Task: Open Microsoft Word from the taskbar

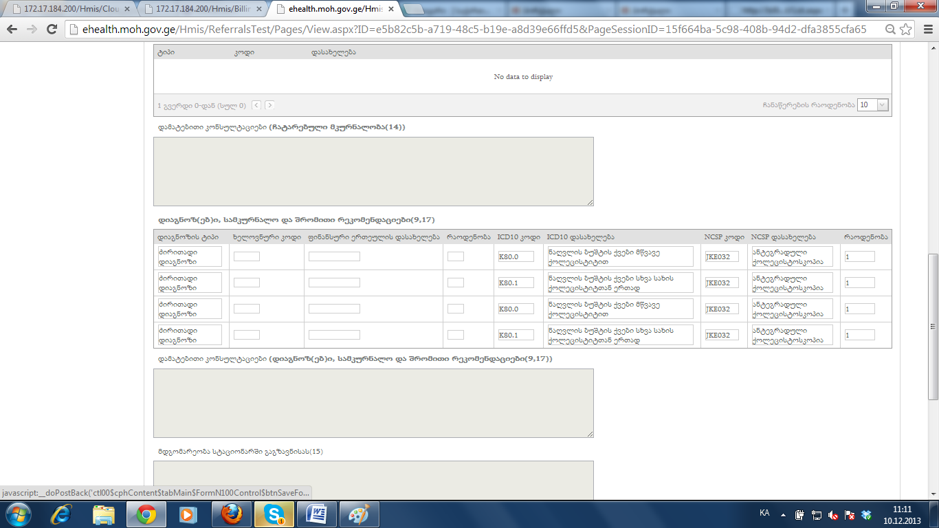Action: (316, 514)
